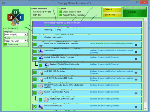
Task: Check nested Realtek PCIe GBE Family Controller
Action: click(x=40, y=65)
